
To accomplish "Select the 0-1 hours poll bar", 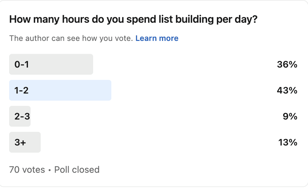I will tap(51, 64).
